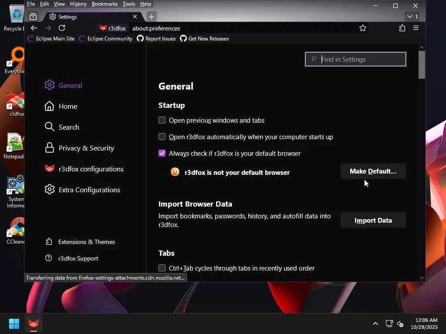Enable Open previous windows and tabs
This screenshot has height=334, width=446.
coord(162,120)
